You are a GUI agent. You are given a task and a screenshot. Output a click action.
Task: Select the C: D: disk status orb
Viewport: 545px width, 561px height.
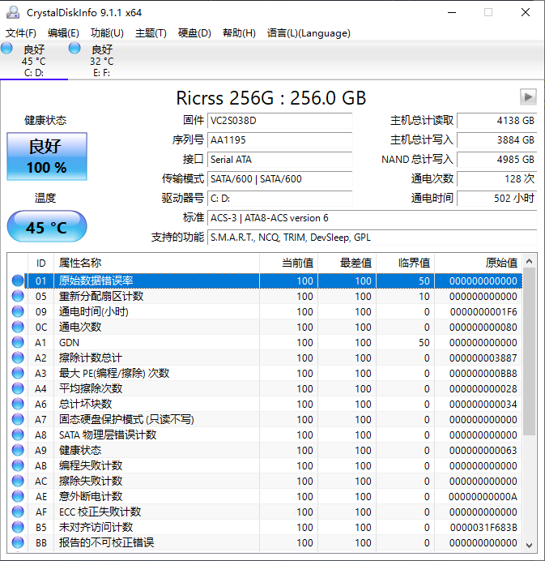pos(7,49)
